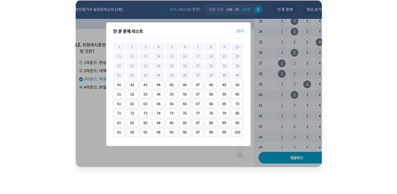This screenshot has width=397, height=194.
Task: Click the 제출하기 submit button
Action: point(290,158)
